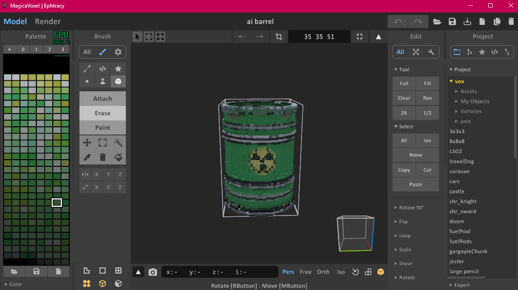Click the Clear tool button

(x=404, y=98)
